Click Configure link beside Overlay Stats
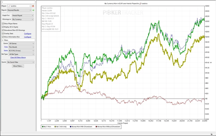The height and width of the screenshot is (136, 216). click(x=27, y=34)
